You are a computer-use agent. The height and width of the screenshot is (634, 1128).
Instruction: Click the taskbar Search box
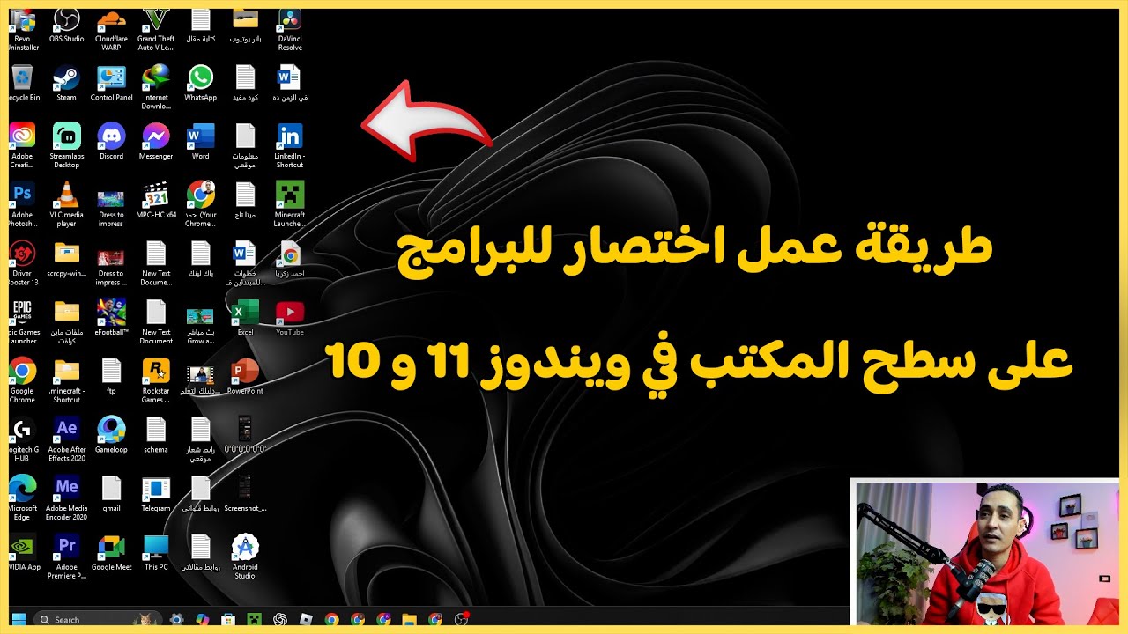pyautogui.click(x=98, y=619)
